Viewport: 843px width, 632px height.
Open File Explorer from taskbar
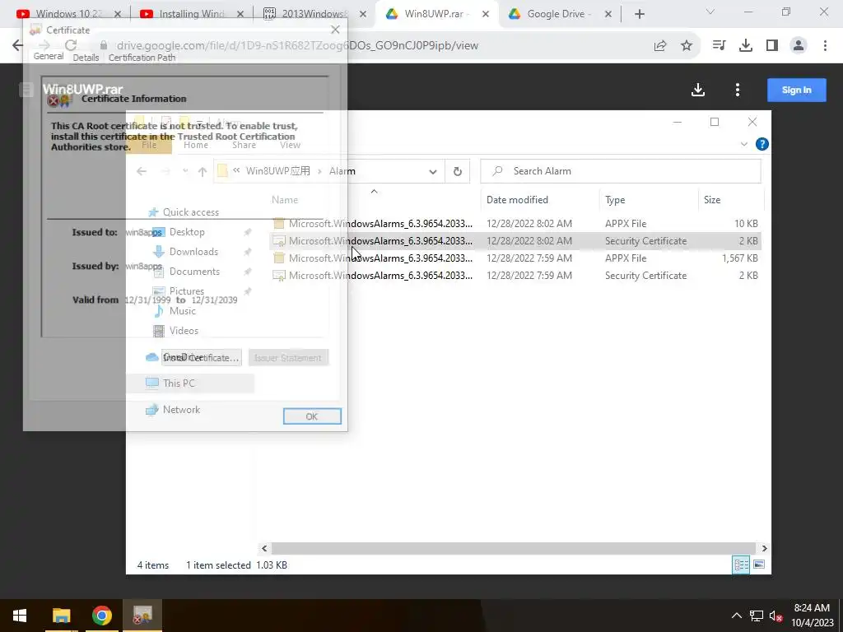tap(61, 616)
